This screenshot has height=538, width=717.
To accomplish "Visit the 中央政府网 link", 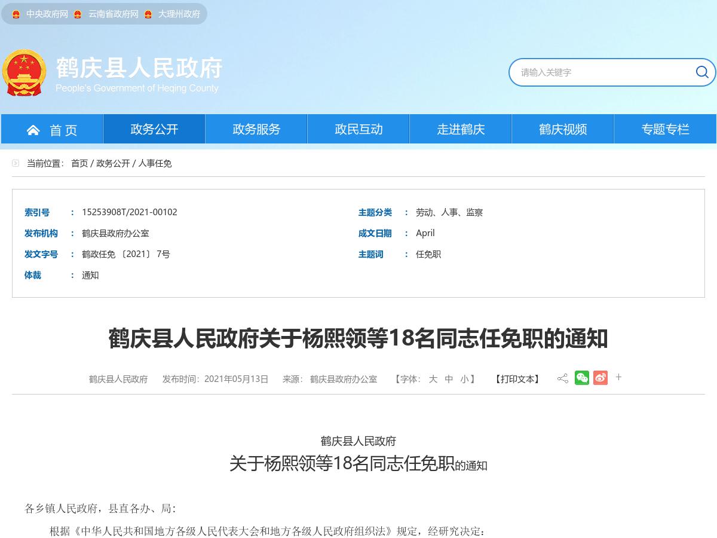I will 47,14.
